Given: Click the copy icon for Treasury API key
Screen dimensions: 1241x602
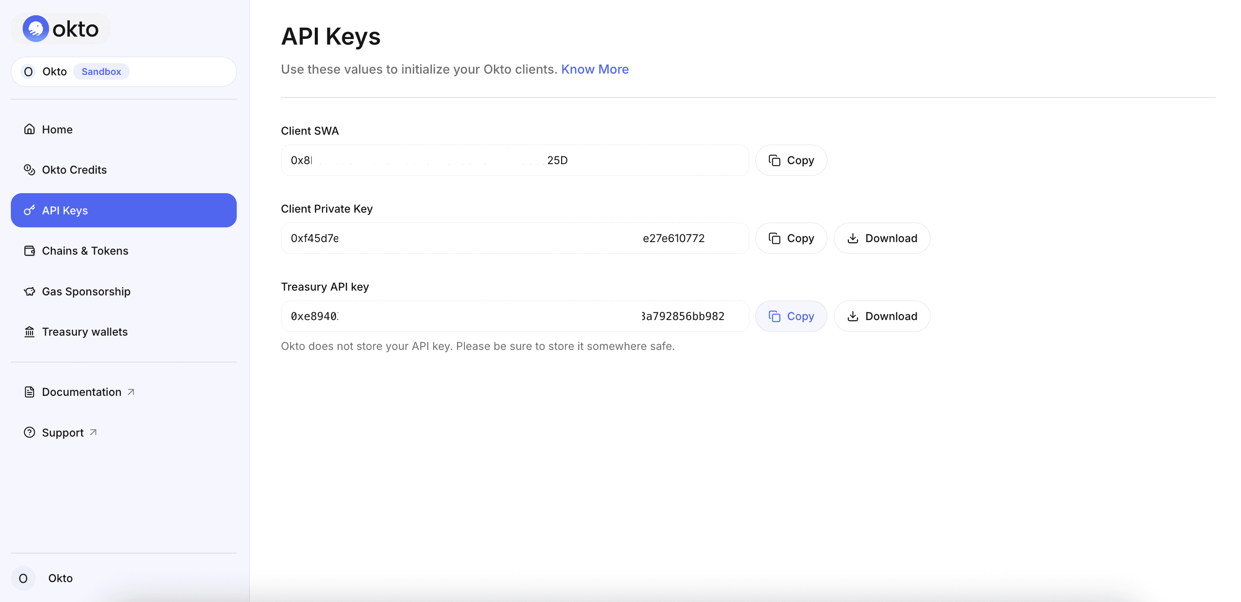Looking at the screenshot, I should coord(774,316).
